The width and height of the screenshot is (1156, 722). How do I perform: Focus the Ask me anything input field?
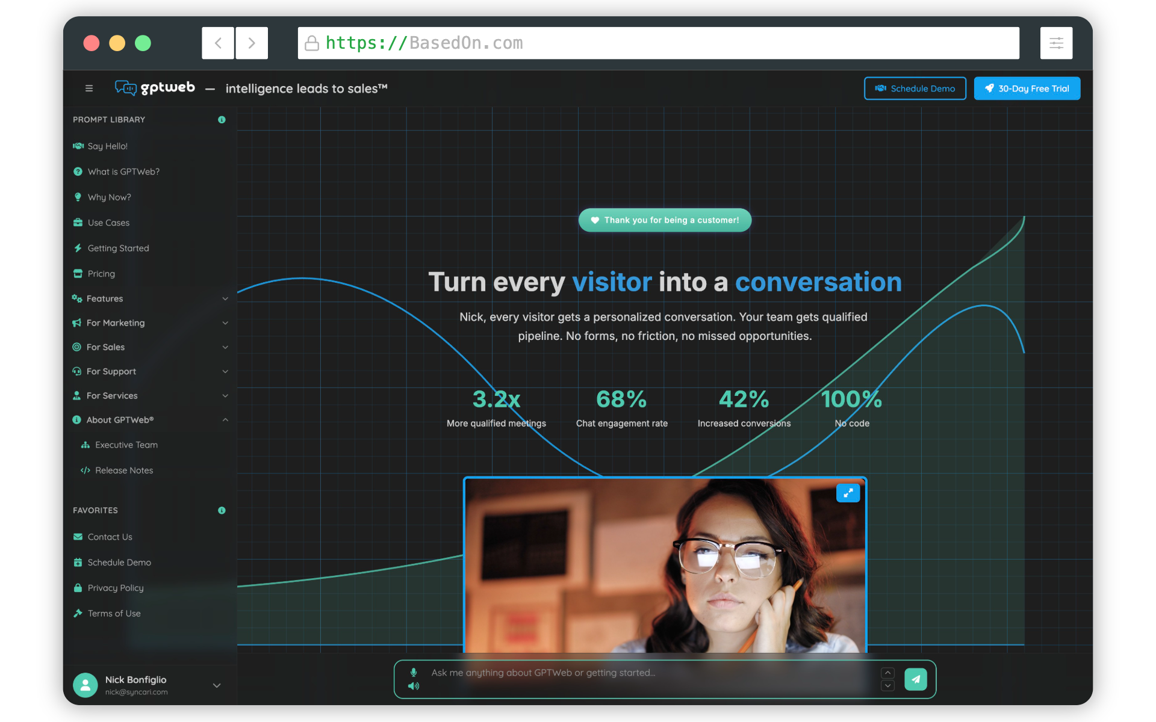pyautogui.click(x=650, y=673)
